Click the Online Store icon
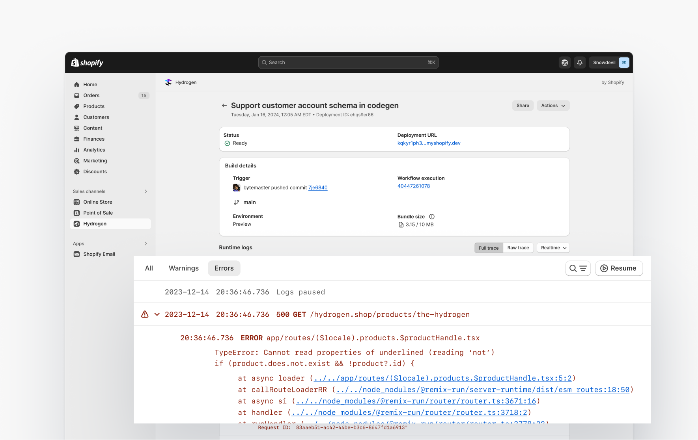This screenshot has height=440, width=698. (77, 202)
